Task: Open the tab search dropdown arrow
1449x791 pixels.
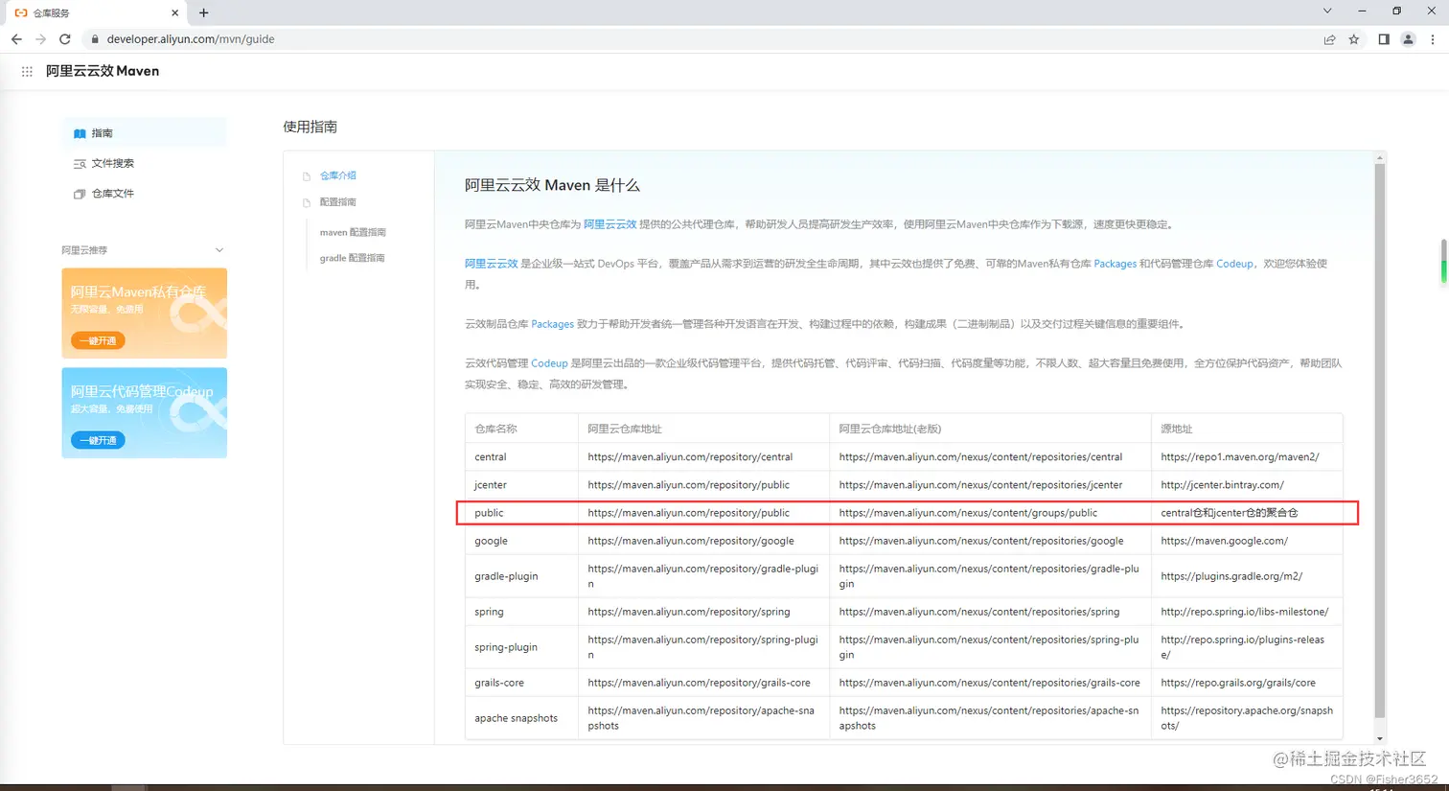Action: [1327, 12]
